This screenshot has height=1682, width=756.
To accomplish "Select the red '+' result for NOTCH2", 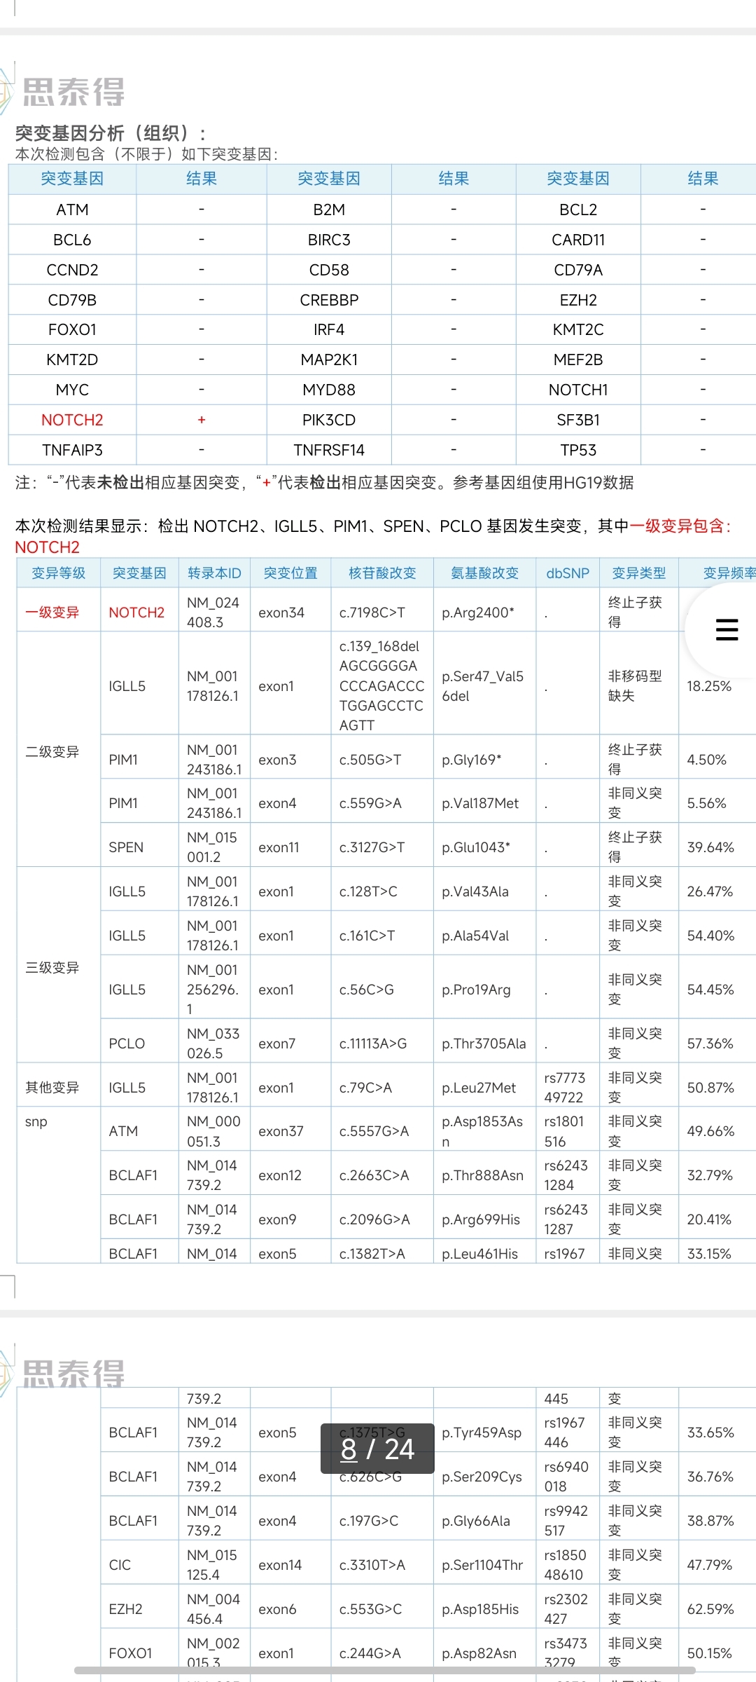I will pos(202,420).
